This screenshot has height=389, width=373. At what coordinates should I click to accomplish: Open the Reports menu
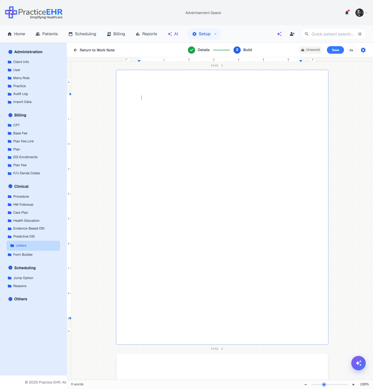pyautogui.click(x=146, y=34)
